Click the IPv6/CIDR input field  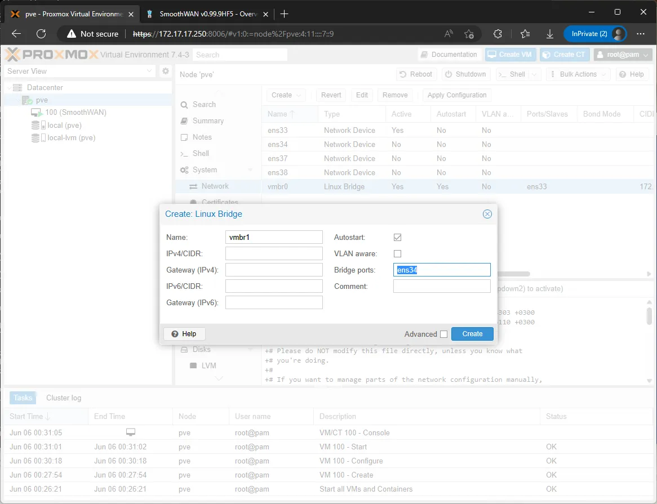click(x=274, y=286)
